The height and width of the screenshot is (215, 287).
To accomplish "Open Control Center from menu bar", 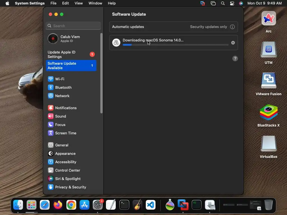I will [x=232, y=3].
